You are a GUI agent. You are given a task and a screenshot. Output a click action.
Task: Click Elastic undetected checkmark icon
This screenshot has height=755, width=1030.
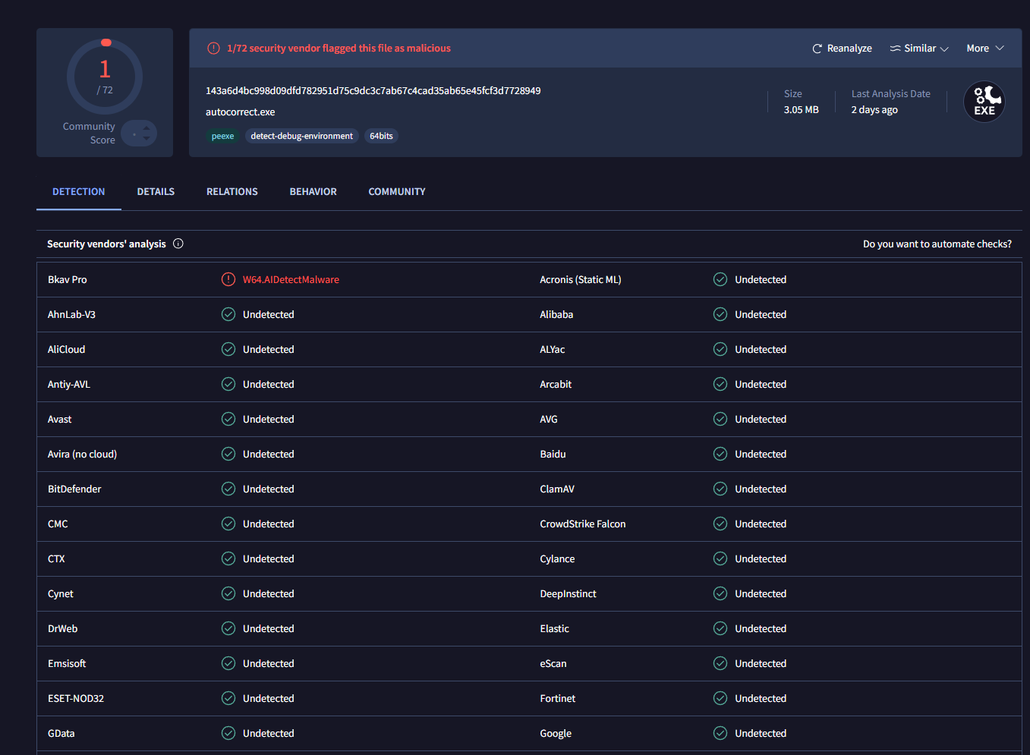pos(720,628)
